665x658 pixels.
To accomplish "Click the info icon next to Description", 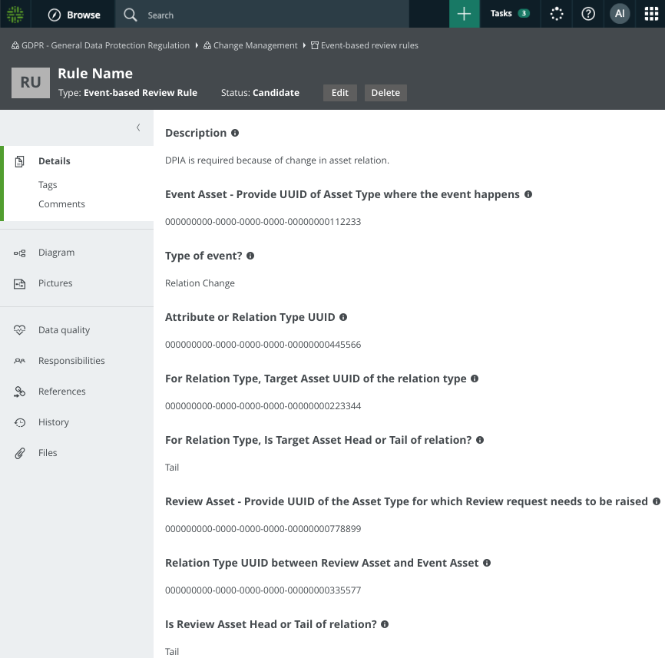I will tap(235, 133).
